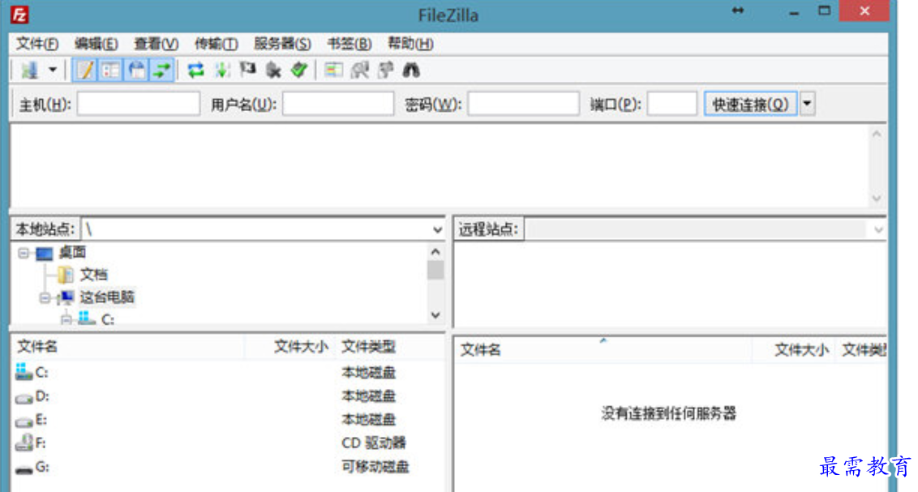918x492 pixels.
Task: Open the 远程站点 path dropdown
Action: click(x=878, y=230)
